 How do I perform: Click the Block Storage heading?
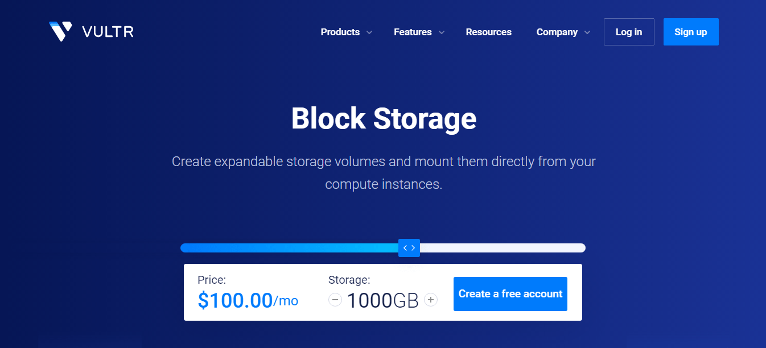(384, 119)
